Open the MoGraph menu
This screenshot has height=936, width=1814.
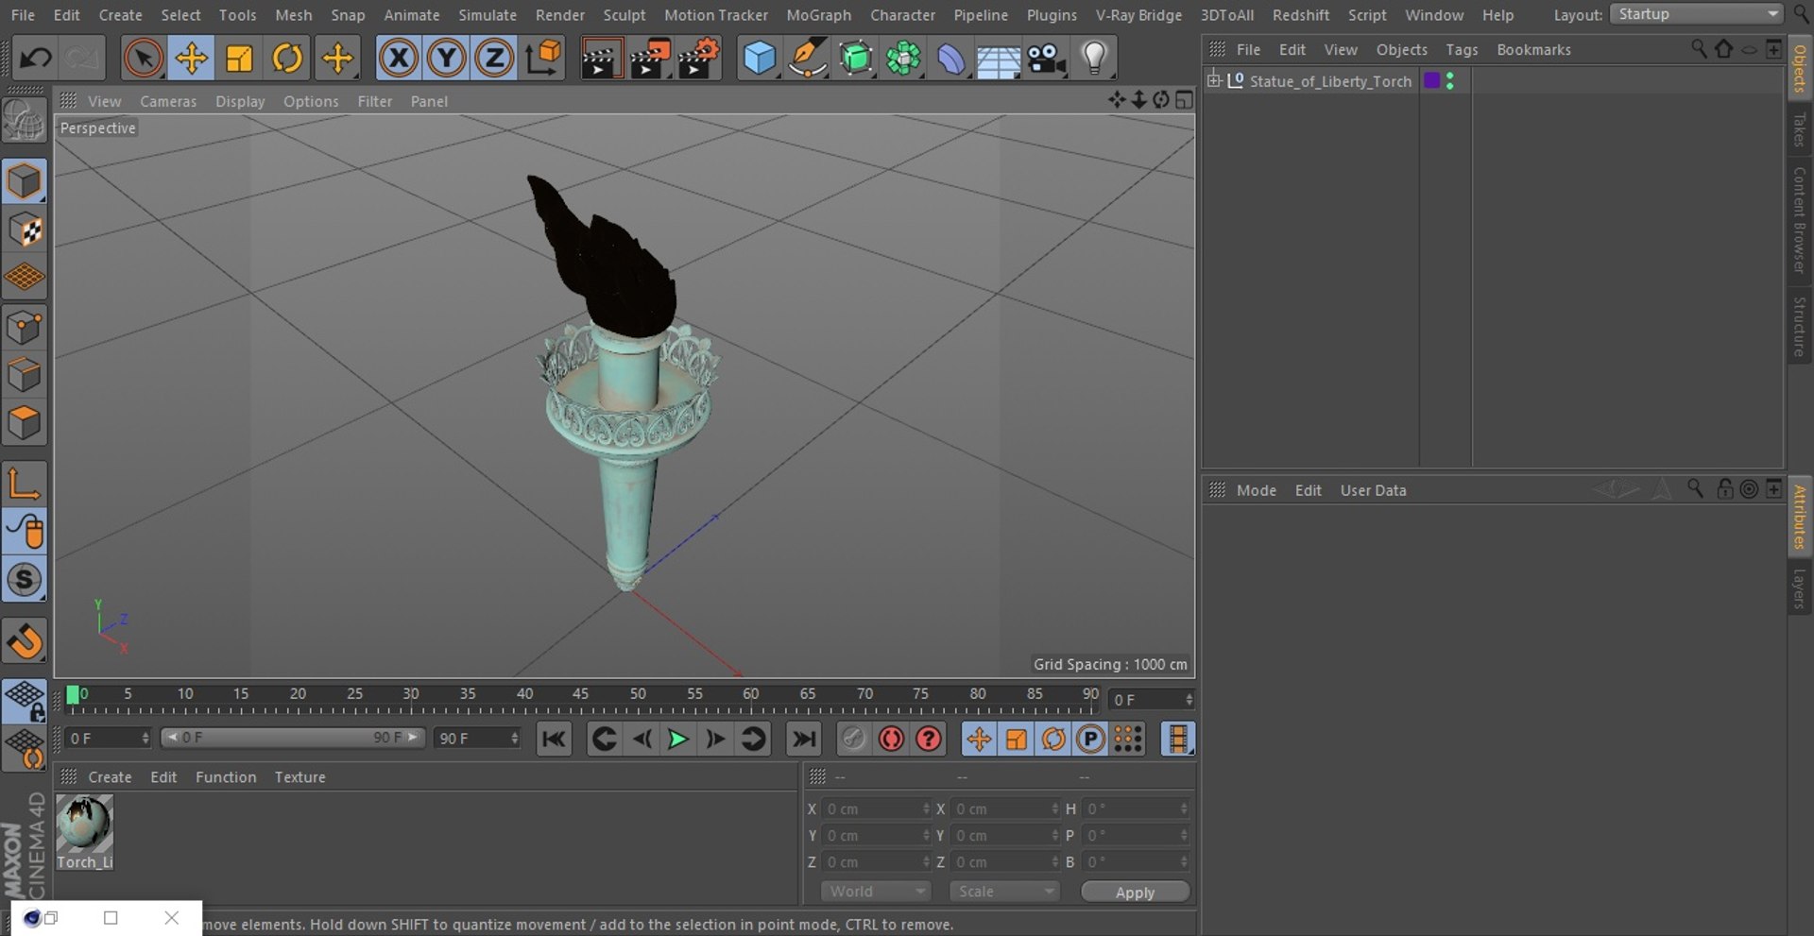[818, 15]
